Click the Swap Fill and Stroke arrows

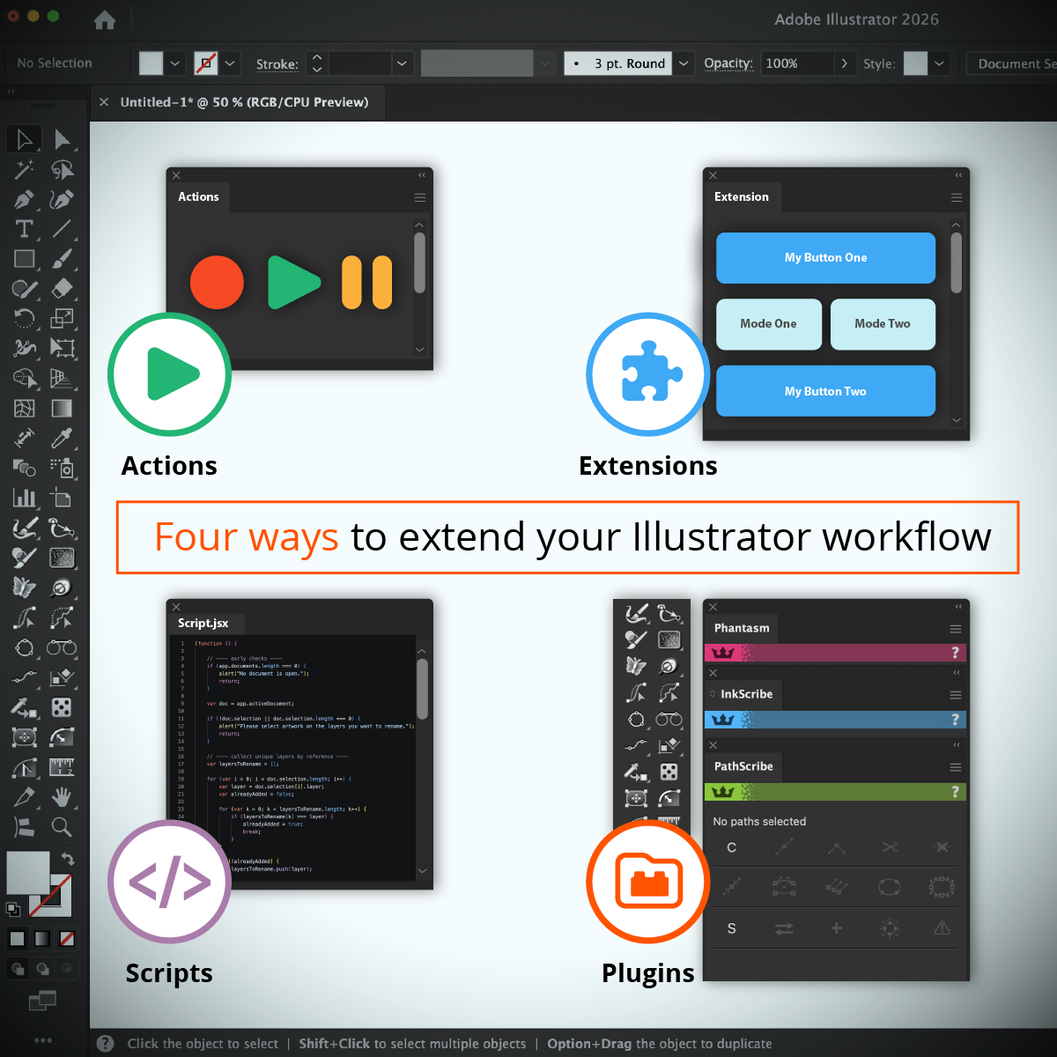point(68,858)
